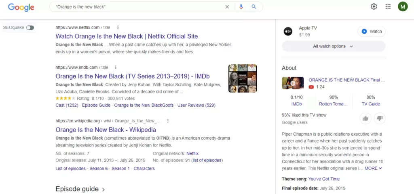The image size is (414, 194).
Task: Open Orange Is the New BlackGoofs link
Action: click(144, 105)
